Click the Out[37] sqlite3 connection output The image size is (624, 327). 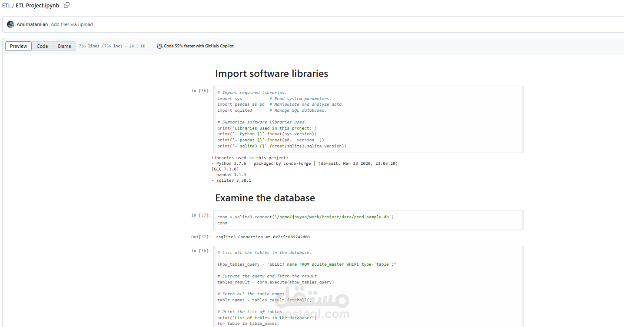[262, 237]
